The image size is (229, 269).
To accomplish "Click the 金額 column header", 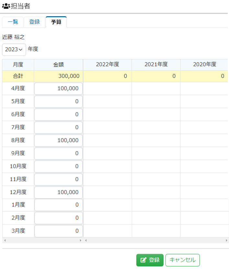I will coord(58,65).
